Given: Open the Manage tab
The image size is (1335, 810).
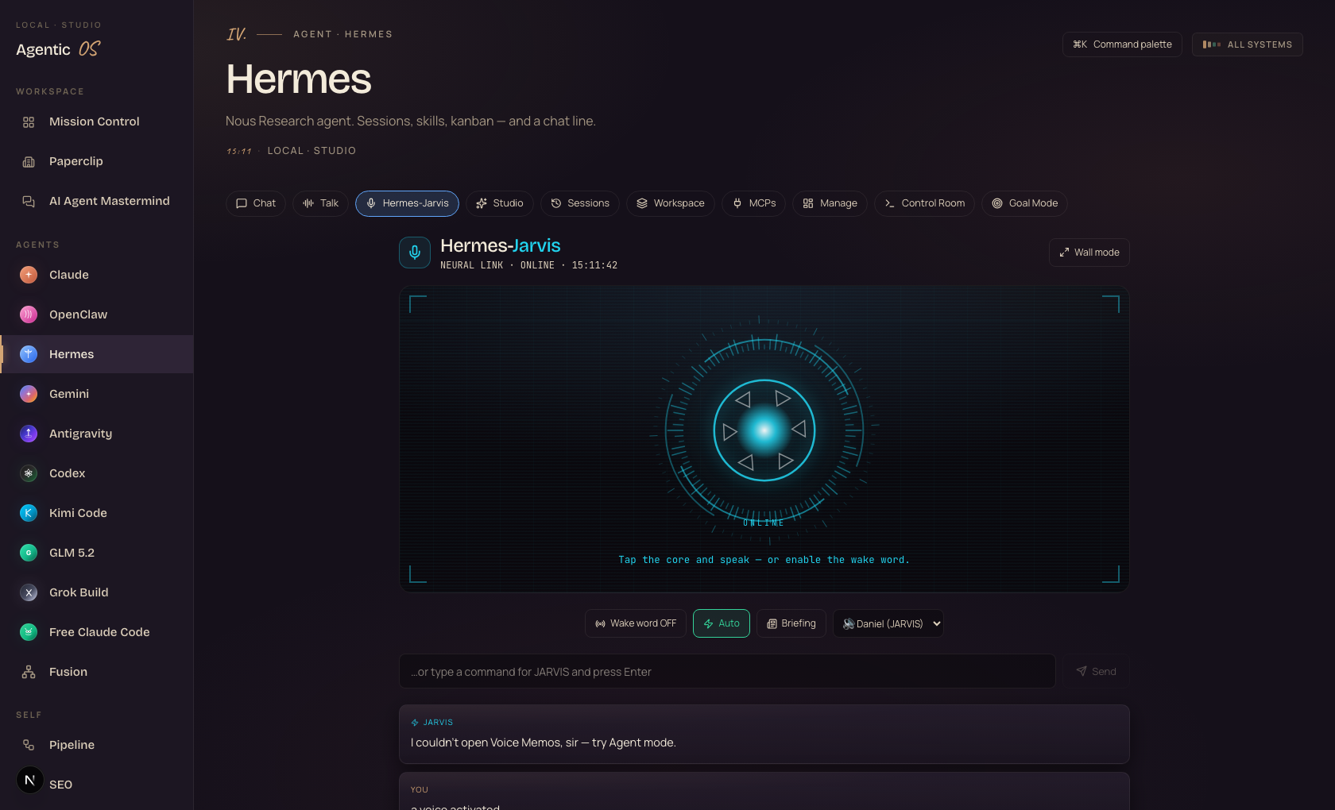Looking at the screenshot, I should [830, 203].
